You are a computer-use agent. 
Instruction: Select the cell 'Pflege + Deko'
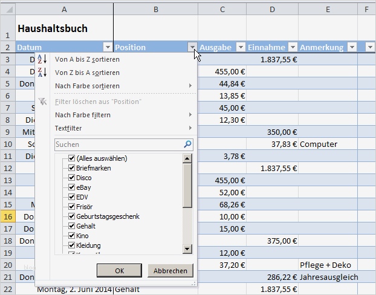[x=328, y=265]
